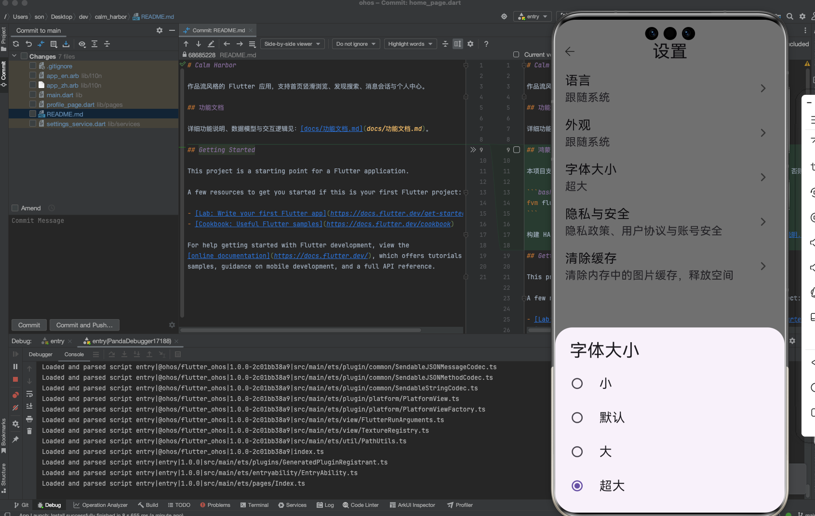
Task: Open the Highlight words dropdown
Action: [410, 44]
